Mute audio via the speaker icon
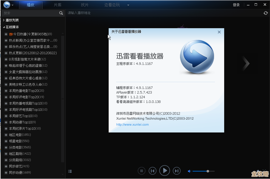 pos(189,171)
